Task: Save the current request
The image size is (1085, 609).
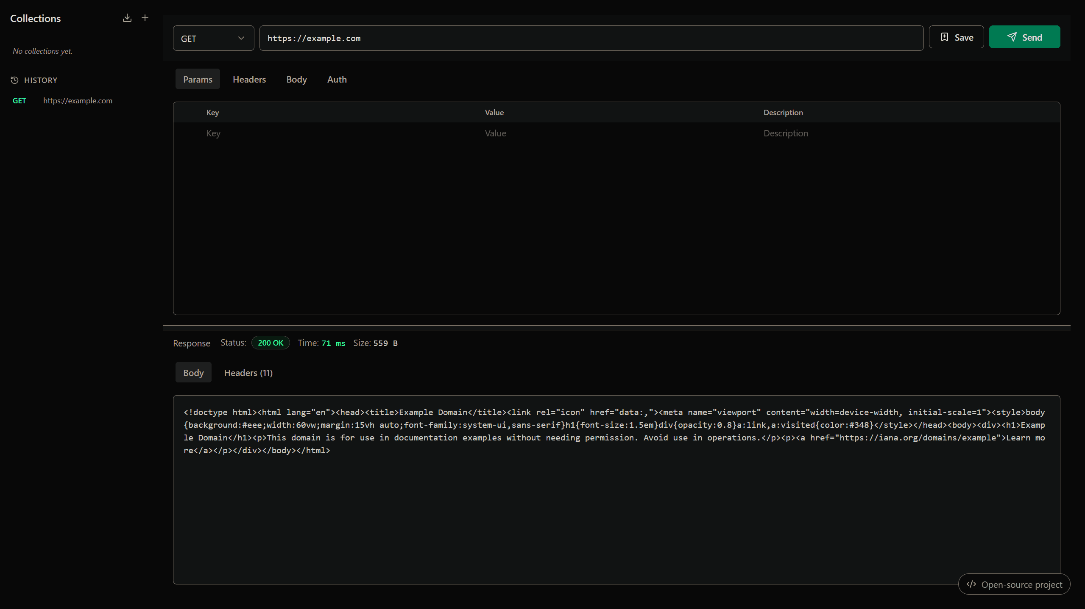Action: pyautogui.click(x=956, y=37)
